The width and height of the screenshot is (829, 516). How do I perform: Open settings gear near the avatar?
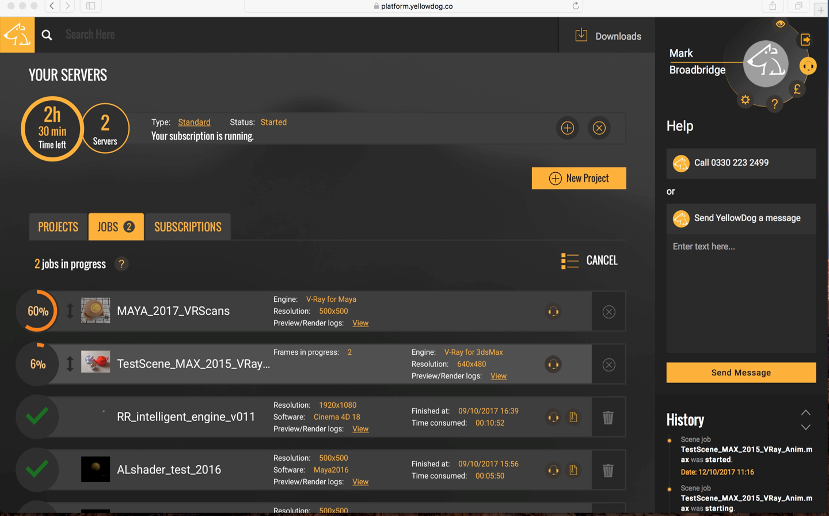746,100
